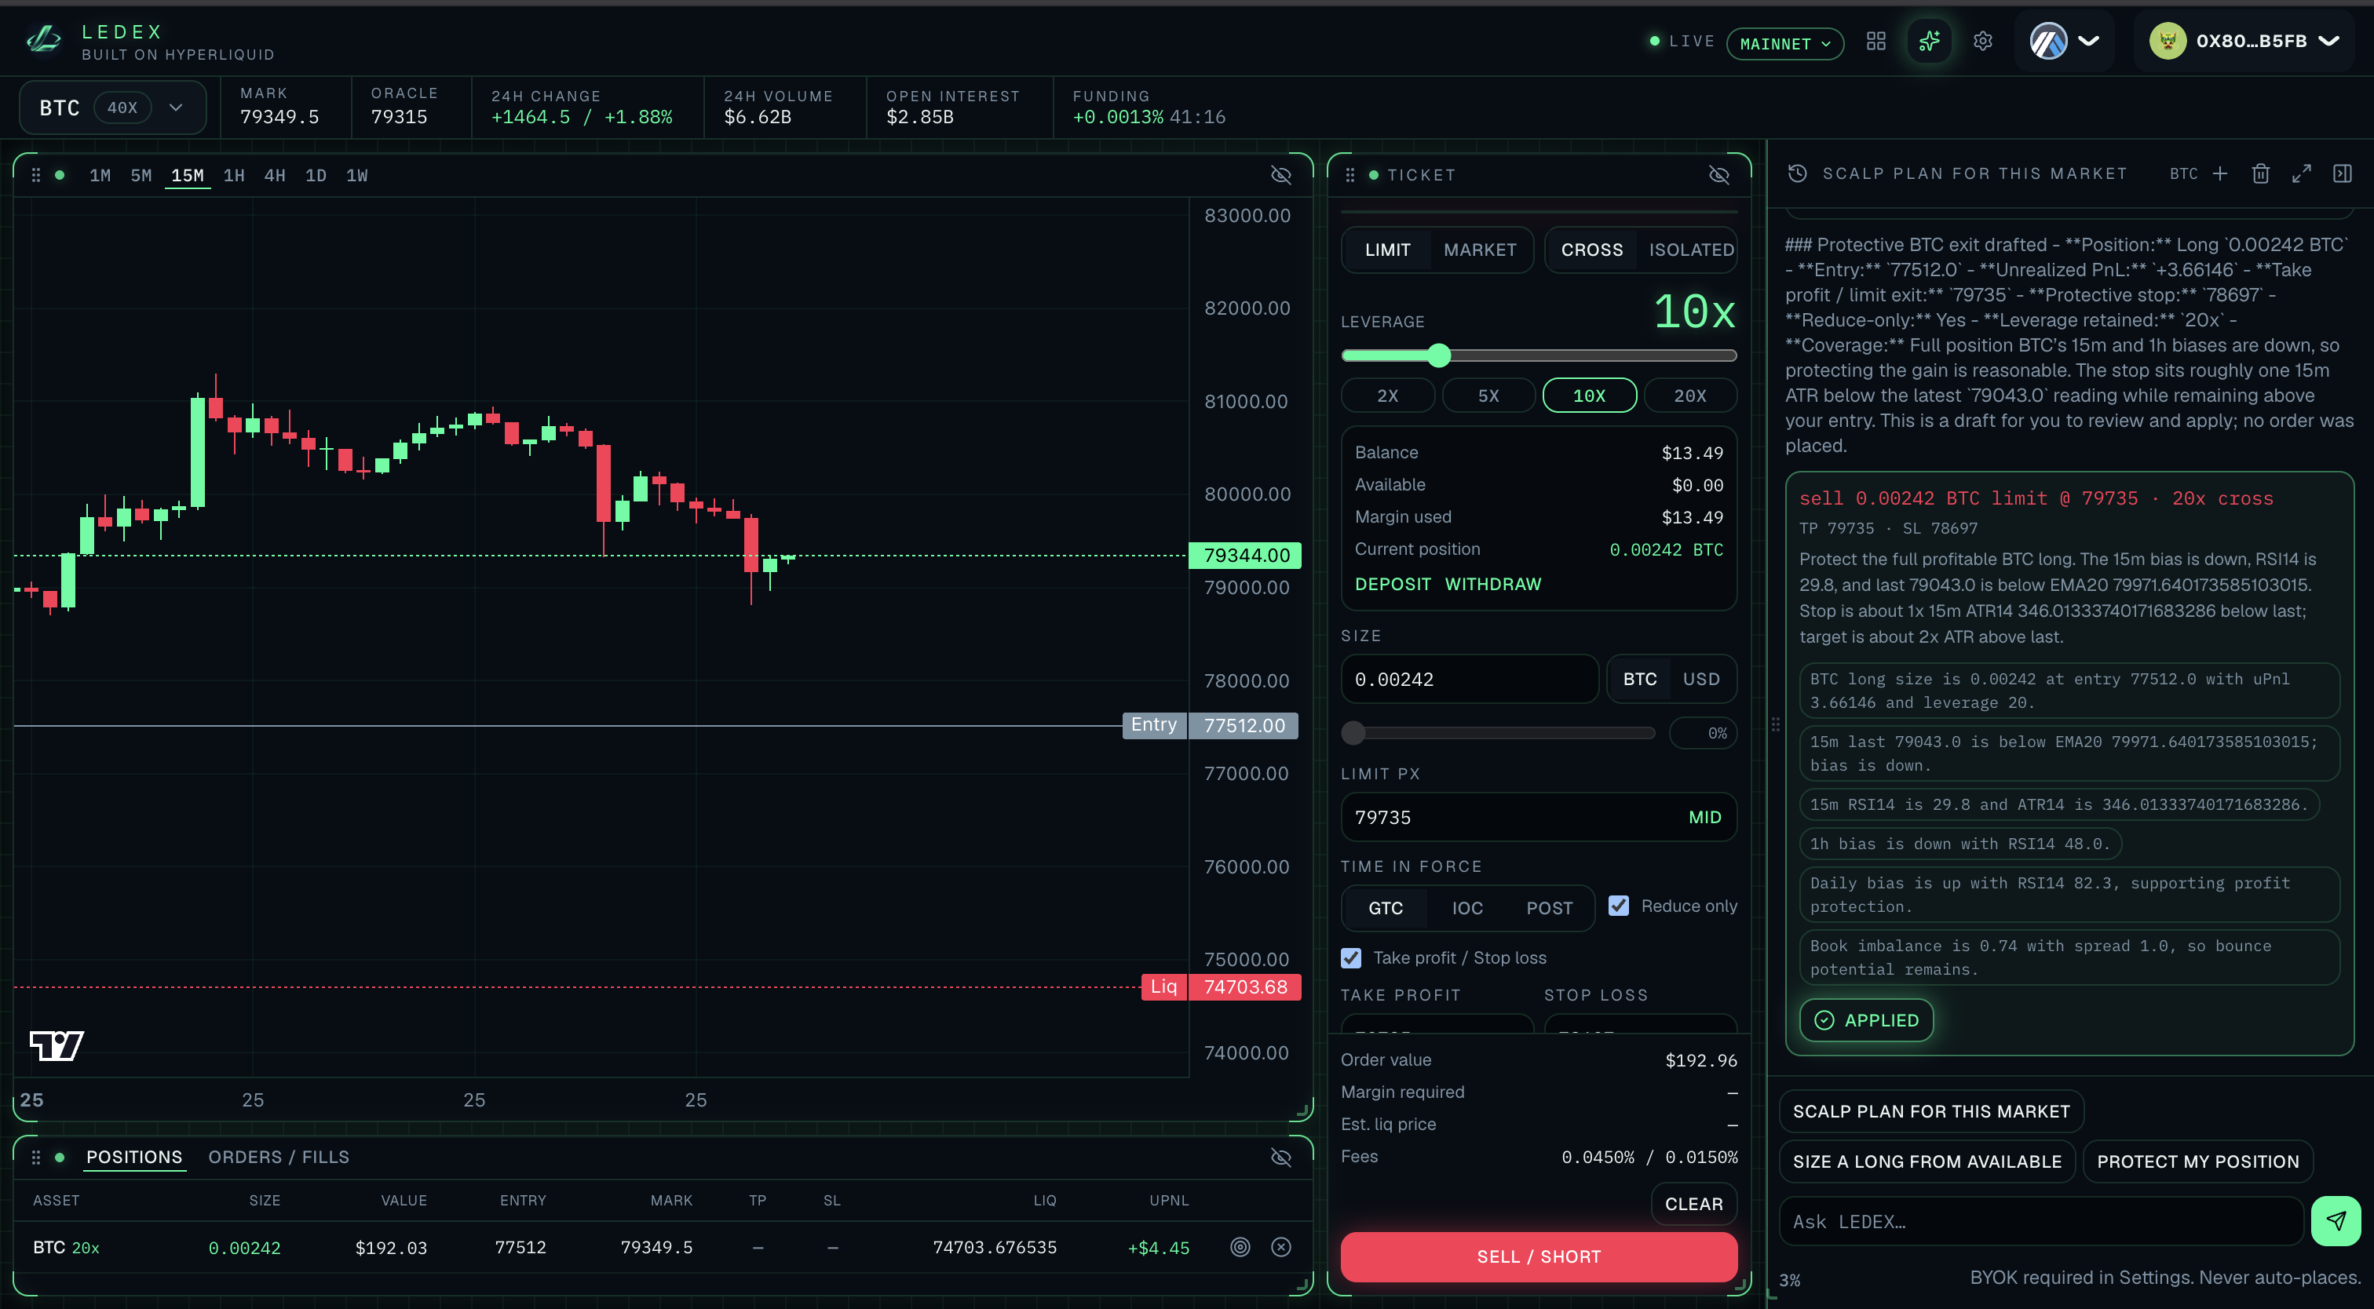Select 1D timeframe
The height and width of the screenshot is (1309, 2374).
(316, 175)
